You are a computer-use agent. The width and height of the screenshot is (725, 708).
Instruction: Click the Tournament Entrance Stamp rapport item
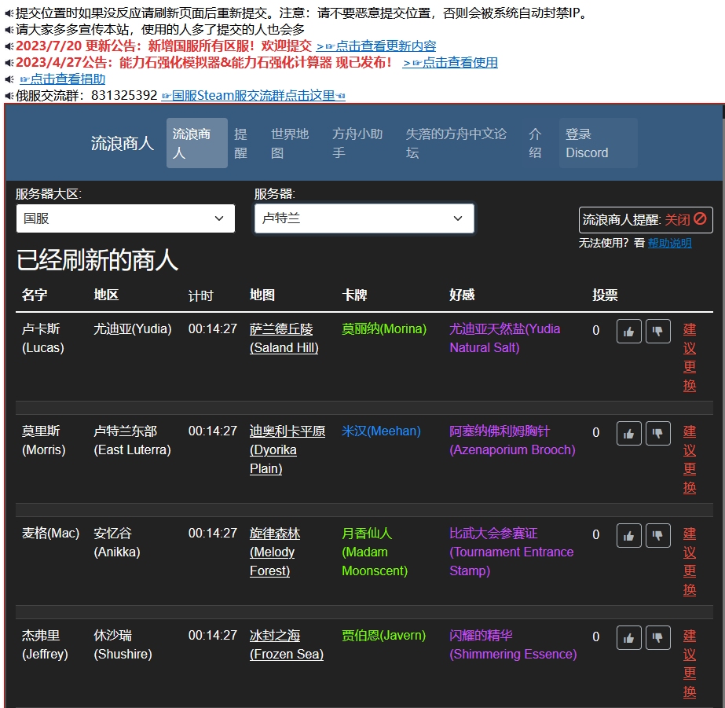point(511,552)
